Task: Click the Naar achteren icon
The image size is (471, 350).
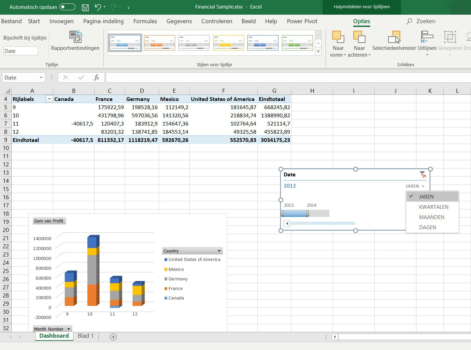Action: pos(359,38)
